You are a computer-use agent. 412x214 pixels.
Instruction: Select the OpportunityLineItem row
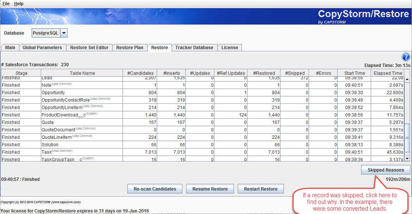click(203, 108)
